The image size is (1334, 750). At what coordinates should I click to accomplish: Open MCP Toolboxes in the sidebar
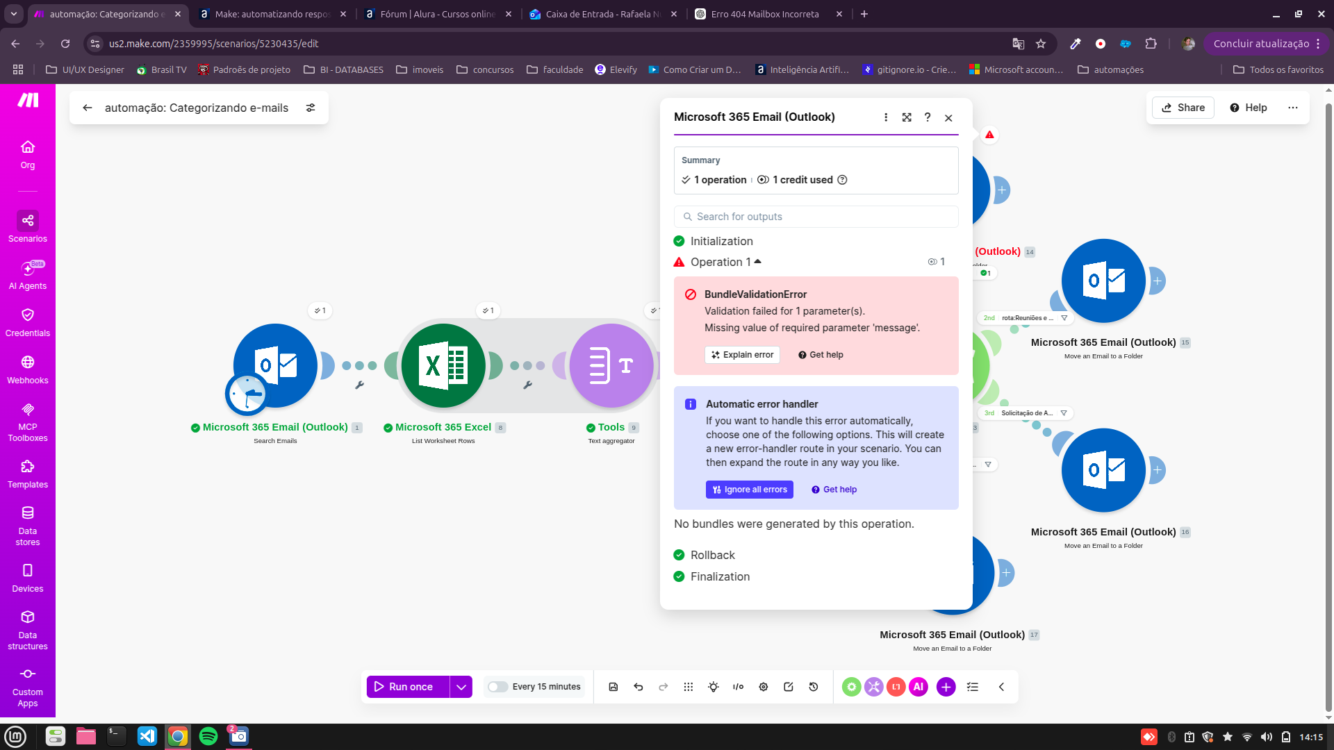tap(28, 422)
